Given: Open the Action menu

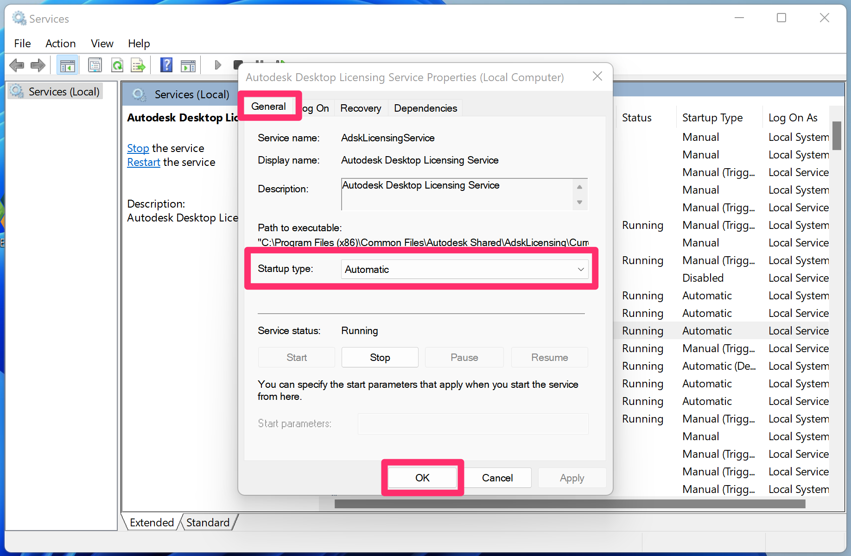Looking at the screenshot, I should click(60, 44).
